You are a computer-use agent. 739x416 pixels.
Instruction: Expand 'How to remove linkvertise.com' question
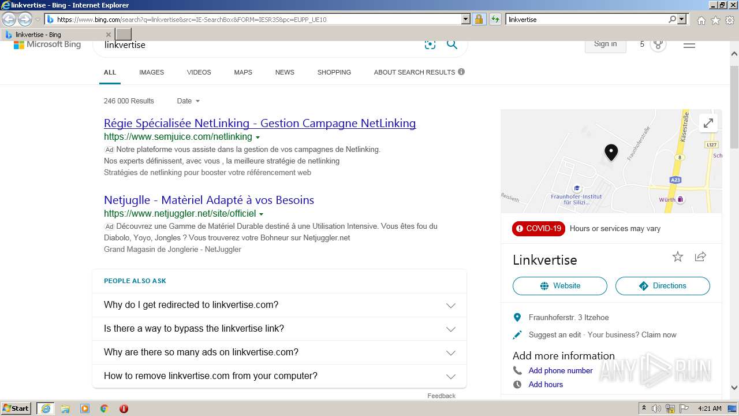pyautogui.click(x=279, y=376)
